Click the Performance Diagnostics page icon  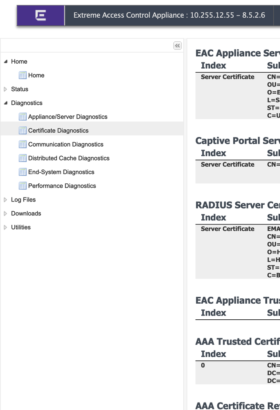coord(23,186)
